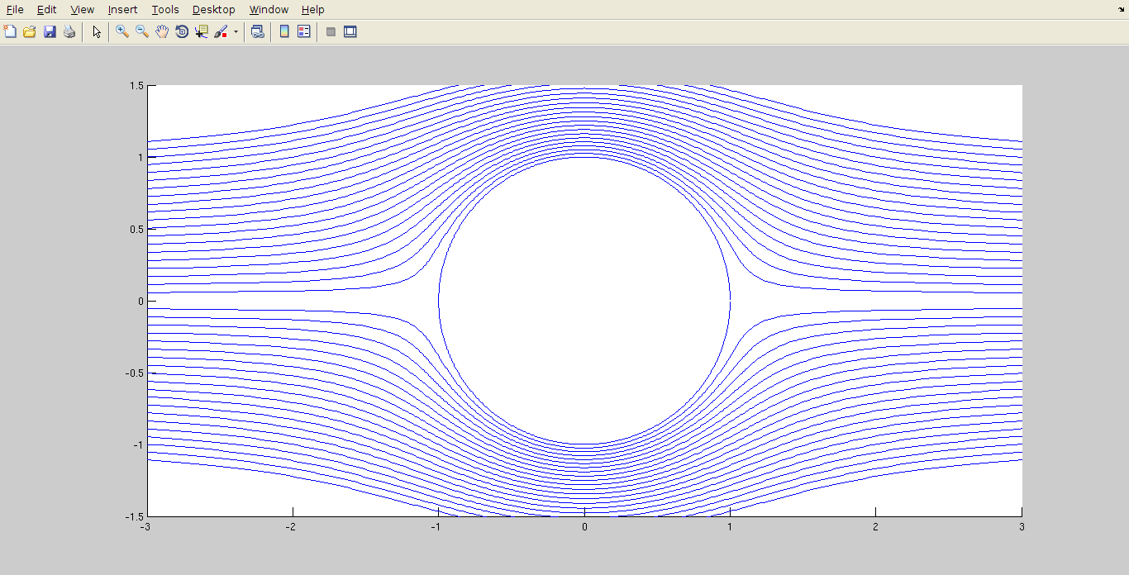Save the figure with the floppy disk icon
Image resolution: width=1129 pixels, height=575 pixels.
pyautogui.click(x=50, y=32)
